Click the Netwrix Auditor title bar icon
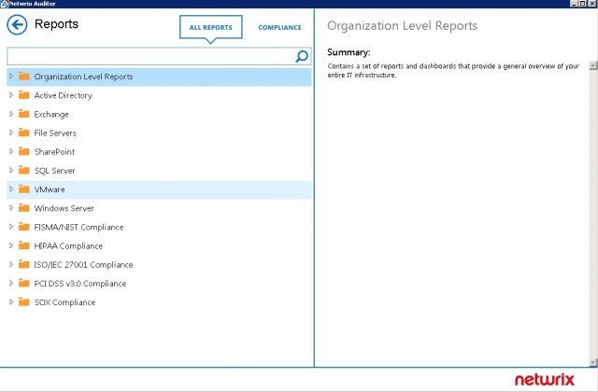This screenshot has width=598, height=392. pos(4,4)
